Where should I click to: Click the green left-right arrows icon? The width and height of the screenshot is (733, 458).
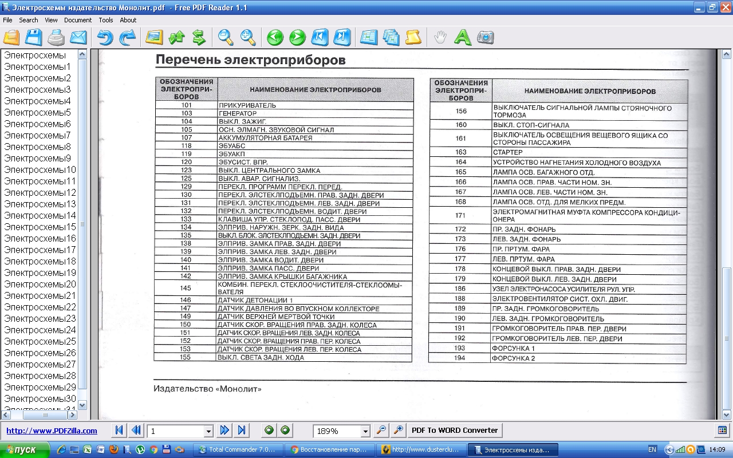point(199,38)
